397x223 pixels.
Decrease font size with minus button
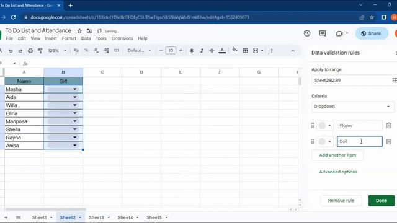[161, 51]
